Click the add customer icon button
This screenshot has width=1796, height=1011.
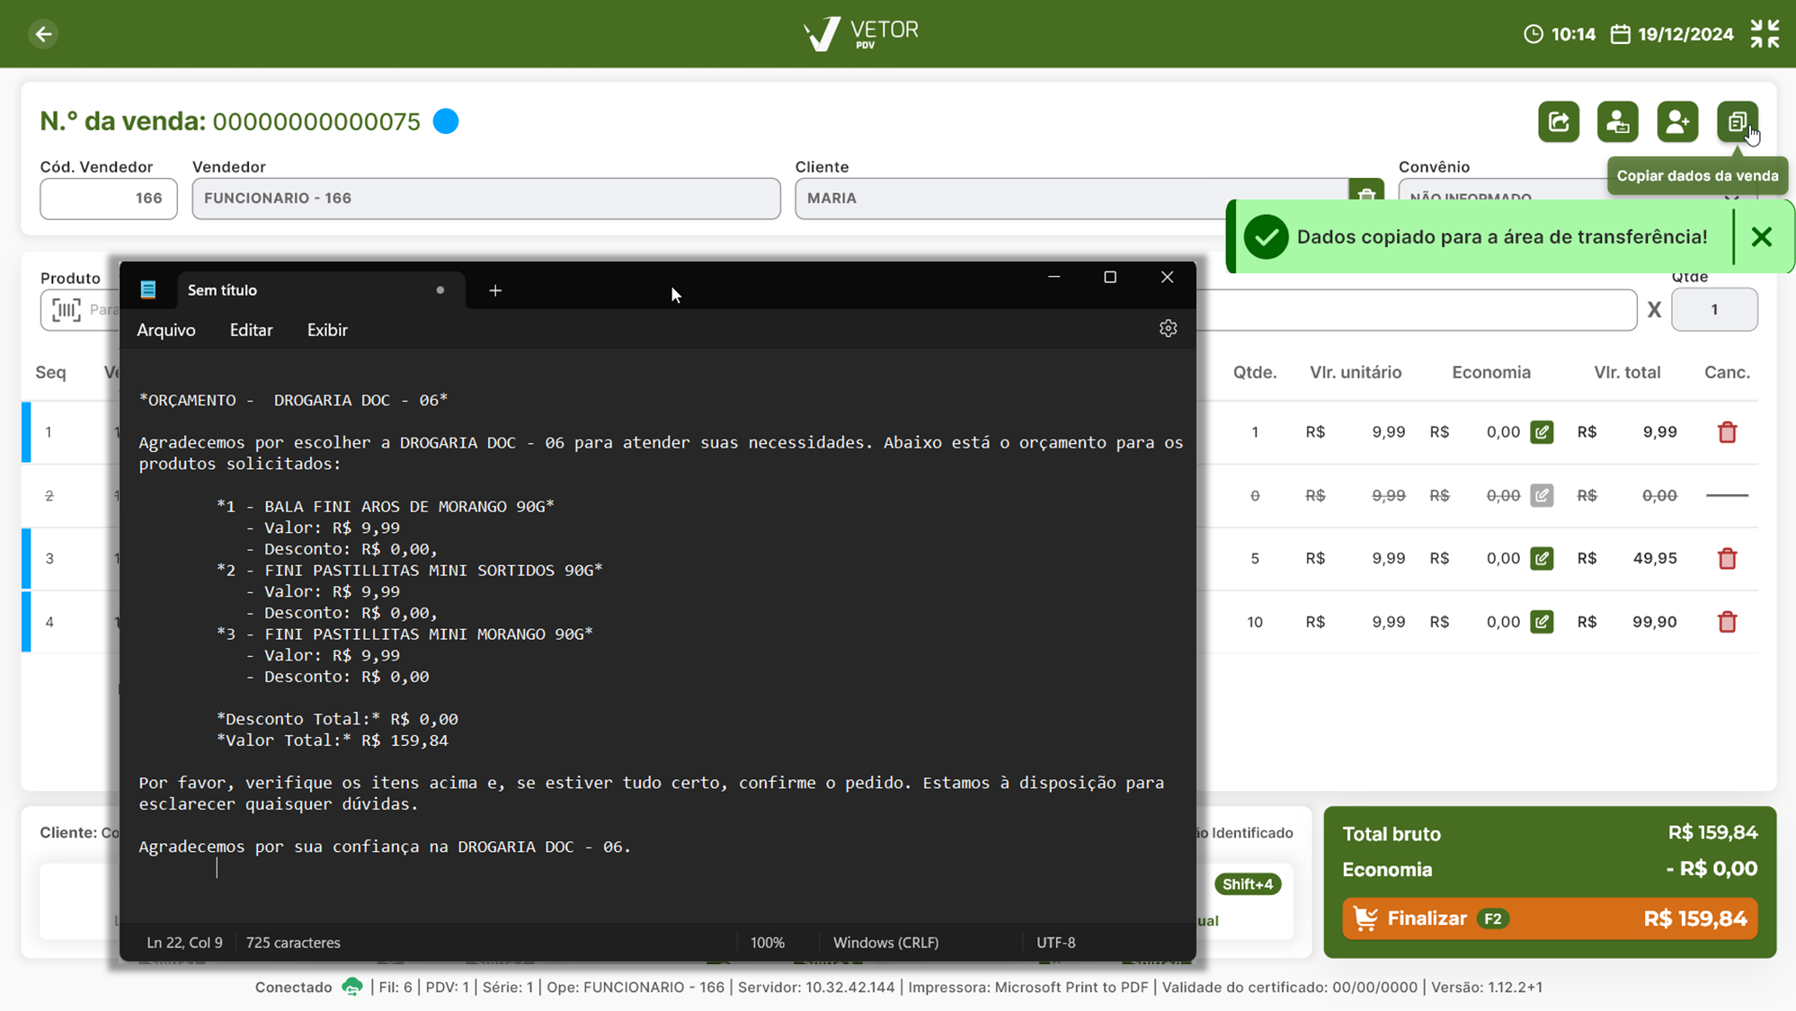[1677, 121]
